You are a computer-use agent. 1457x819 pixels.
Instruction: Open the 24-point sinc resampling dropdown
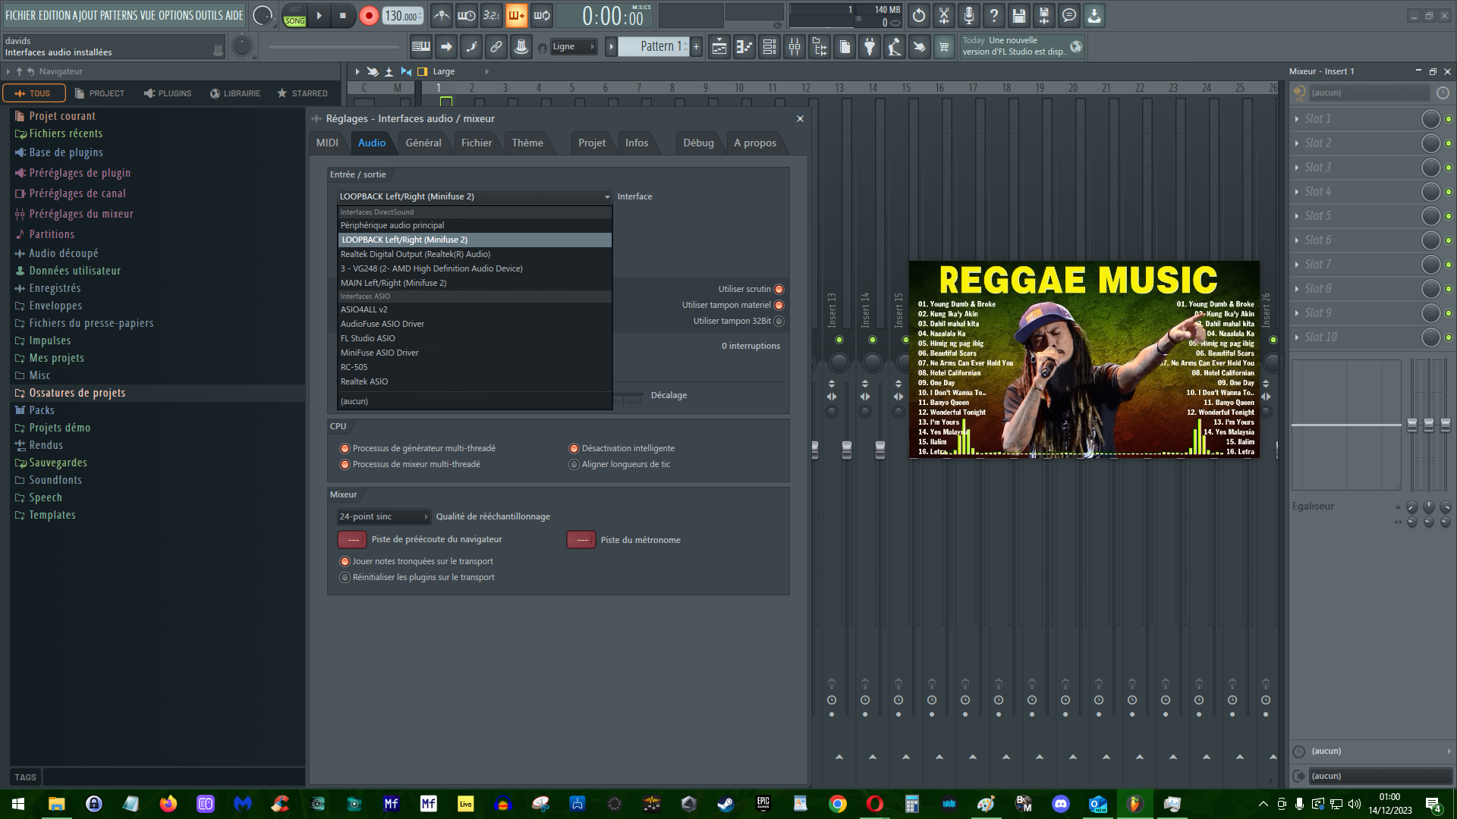coord(383,516)
